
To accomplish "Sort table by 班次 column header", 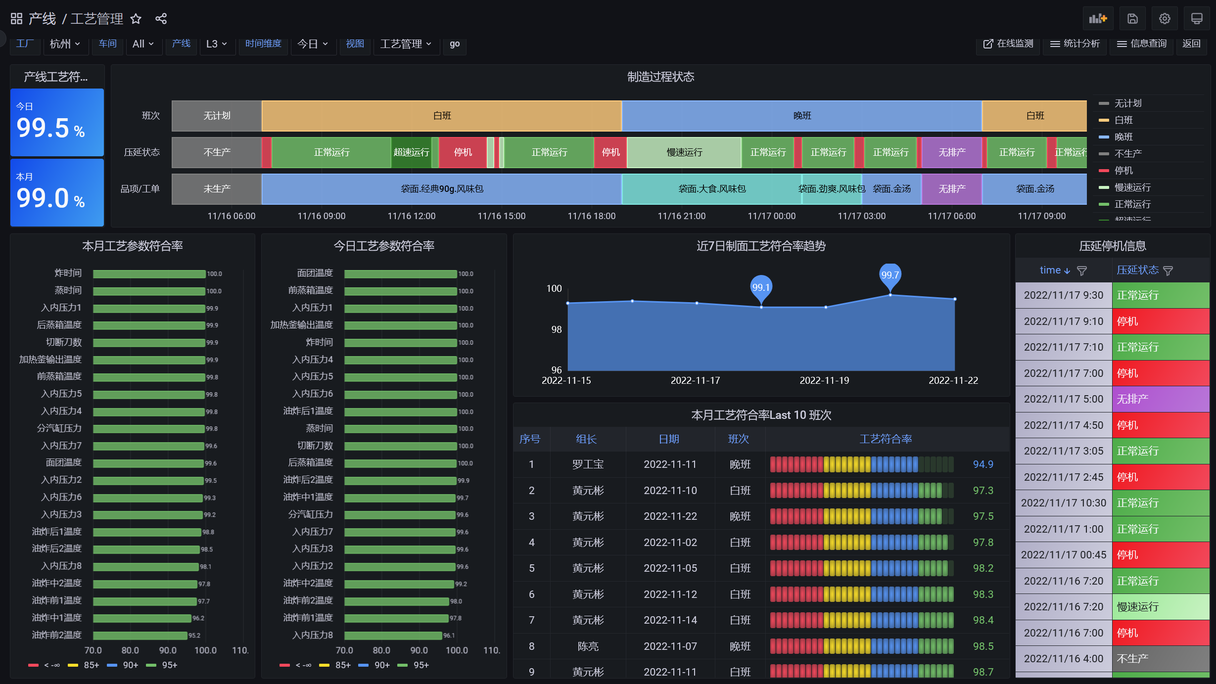I will [739, 439].
